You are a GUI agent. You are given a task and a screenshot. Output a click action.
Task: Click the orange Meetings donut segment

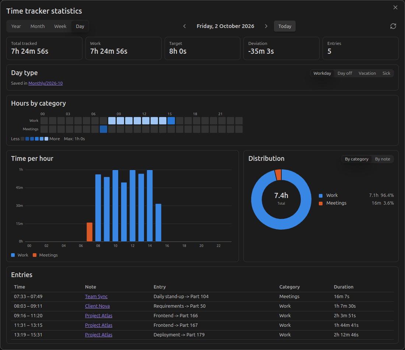(278, 174)
